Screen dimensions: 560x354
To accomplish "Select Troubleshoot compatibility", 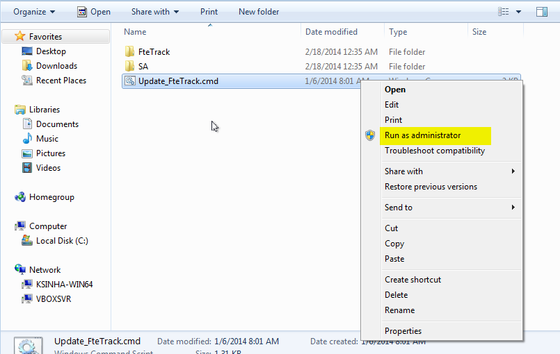I will pos(435,151).
